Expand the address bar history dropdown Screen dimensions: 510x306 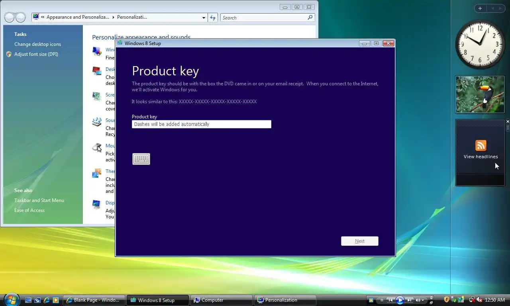[204, 18]
